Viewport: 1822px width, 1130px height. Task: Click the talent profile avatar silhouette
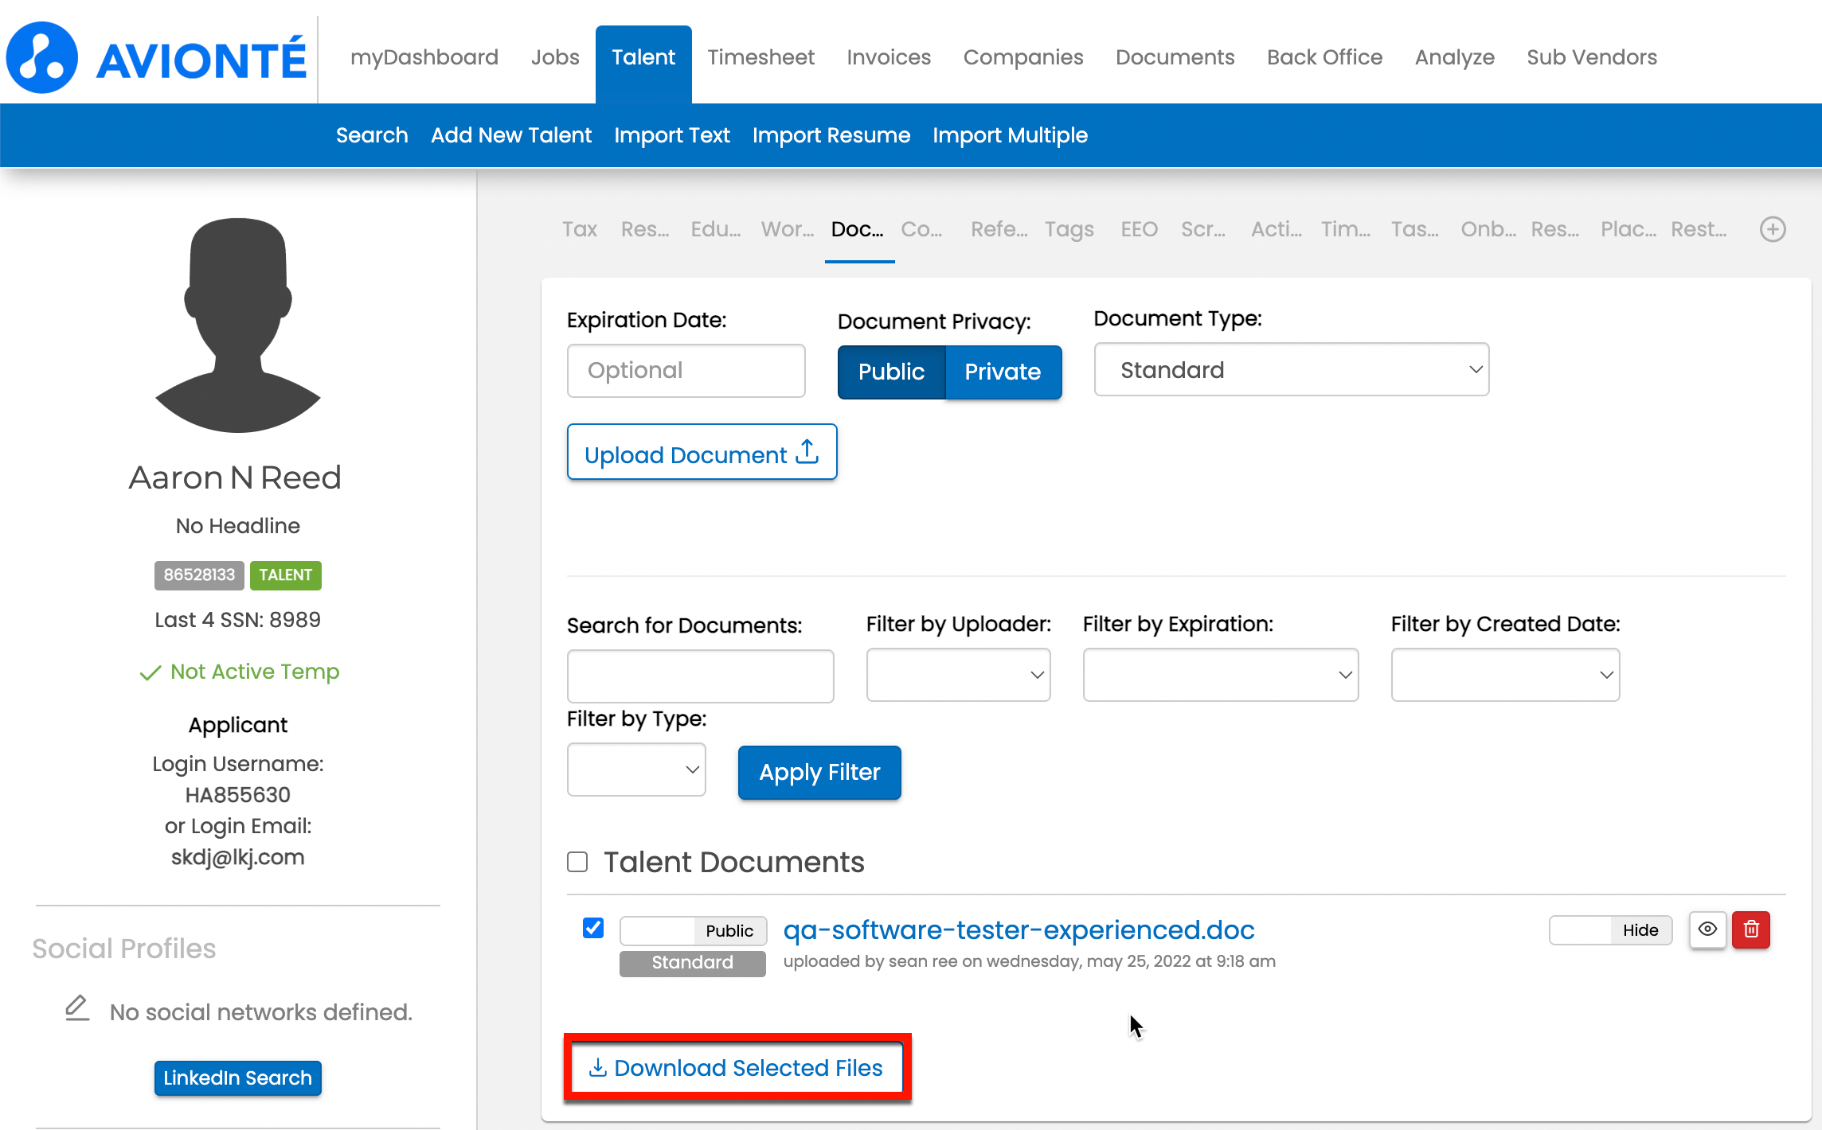tap(237, 325)
